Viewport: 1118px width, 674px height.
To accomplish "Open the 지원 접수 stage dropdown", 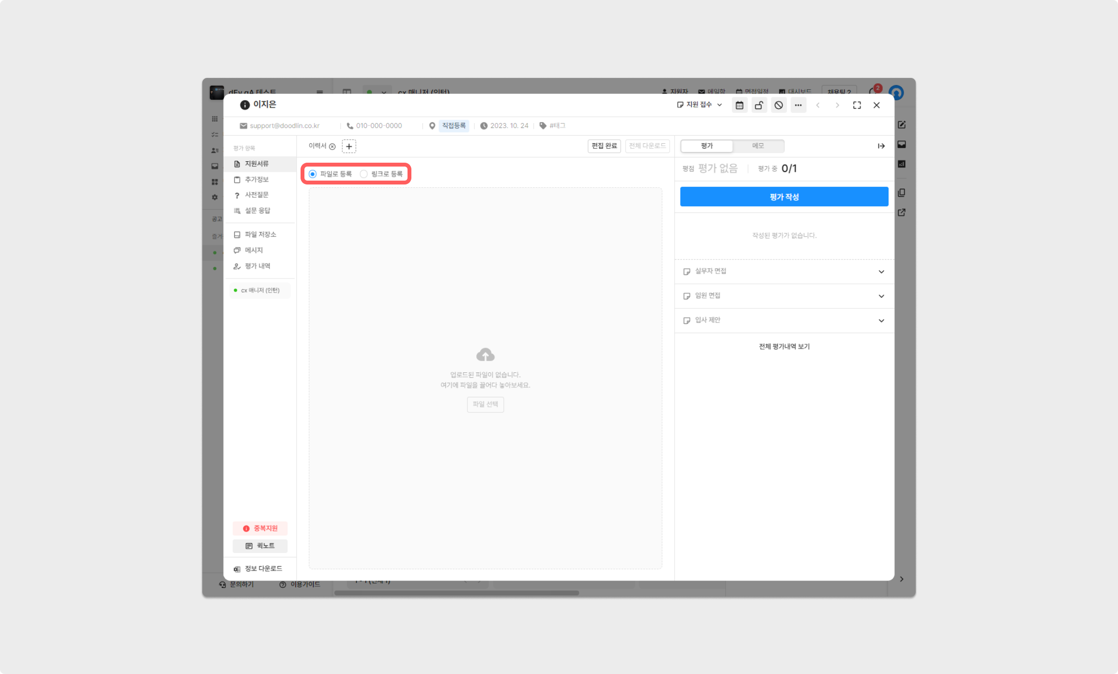I will [699, 105].
